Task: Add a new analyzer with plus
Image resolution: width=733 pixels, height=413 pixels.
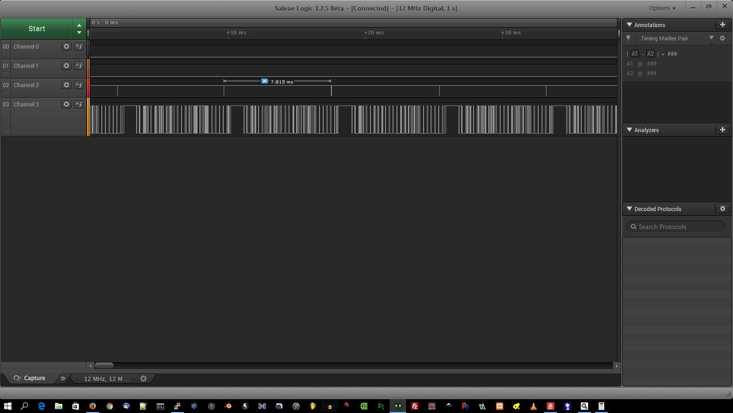Action: pyautogui.click(x=722, y=130)
